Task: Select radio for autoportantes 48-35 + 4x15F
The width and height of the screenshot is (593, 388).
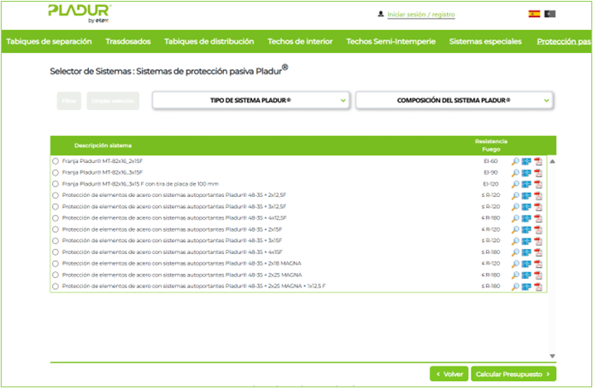Action: [x=56, y=252]
